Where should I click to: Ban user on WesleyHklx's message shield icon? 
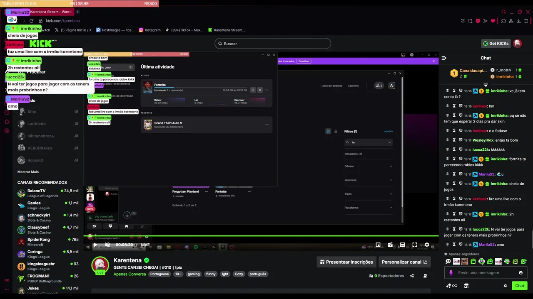click(461, 140)
